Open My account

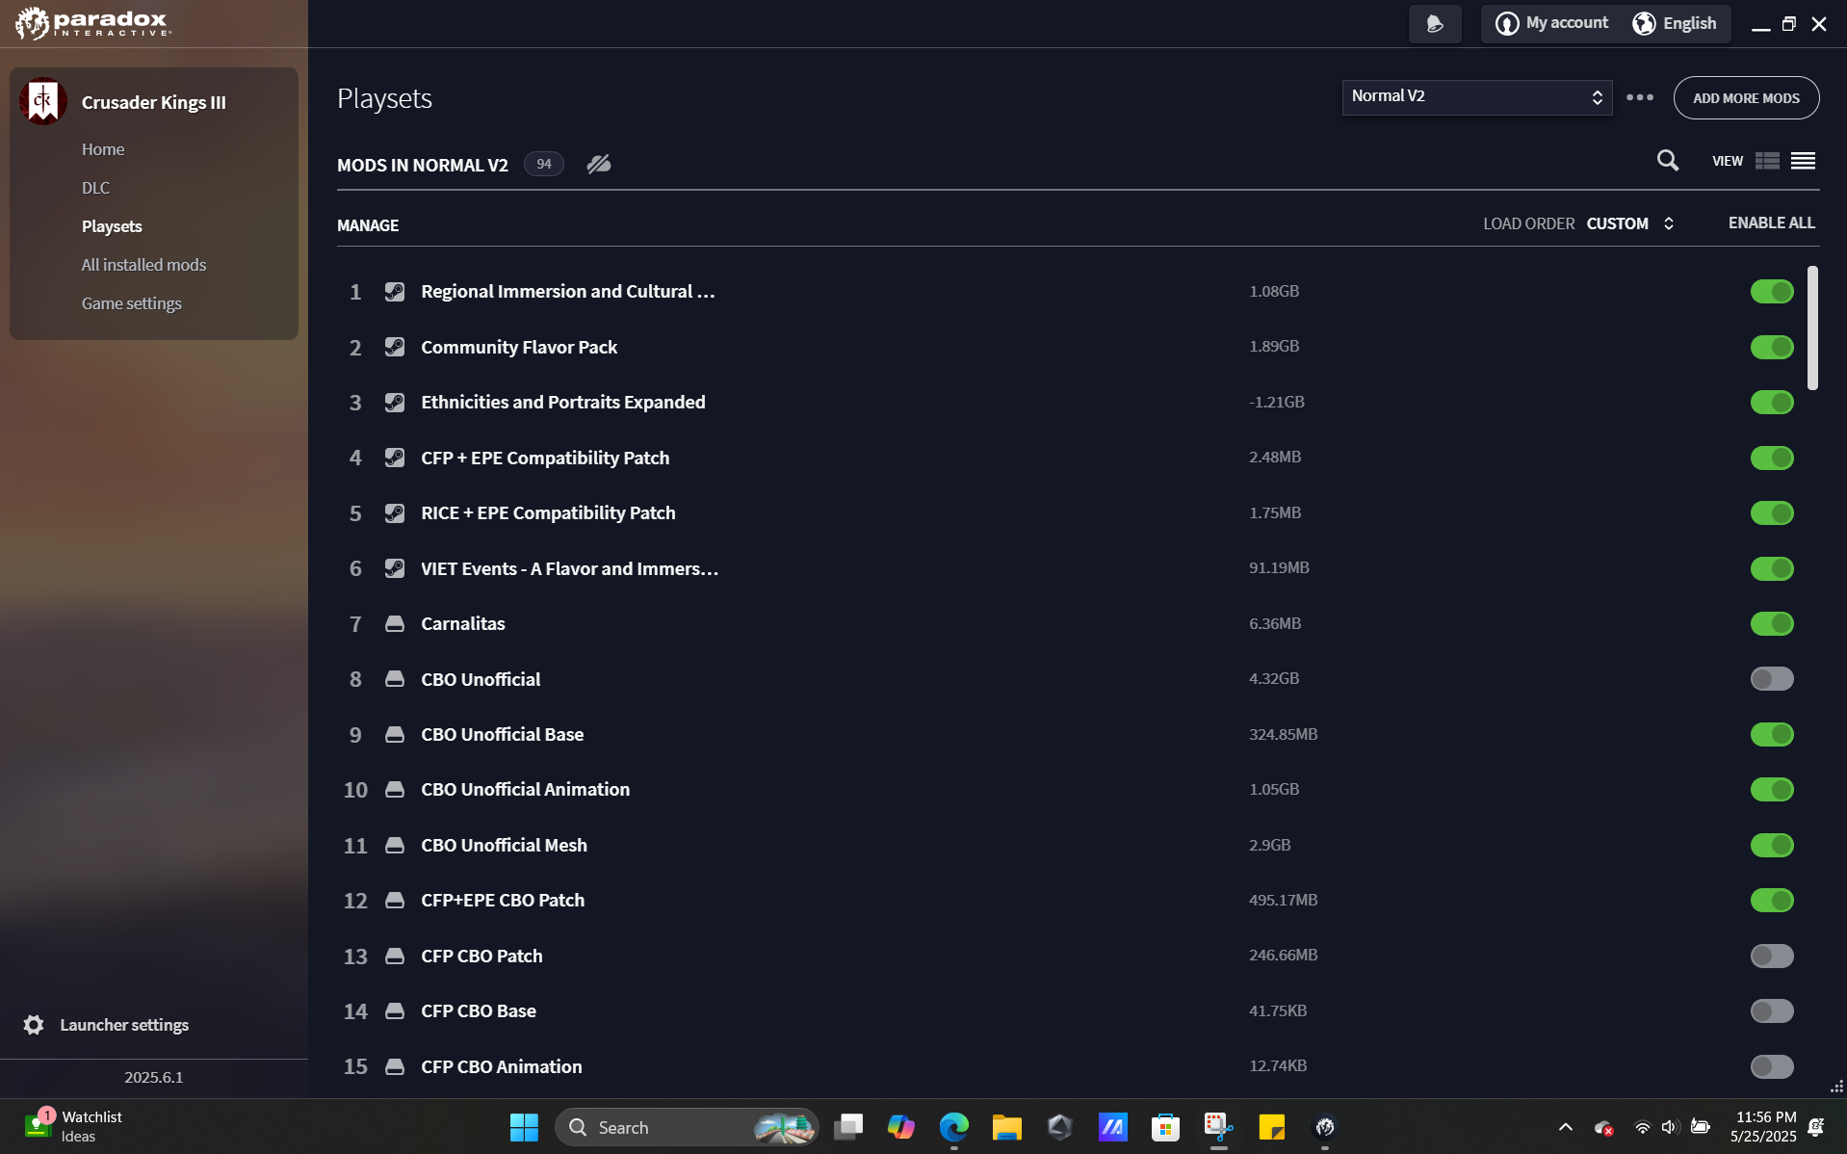[x=1552, y=23]
